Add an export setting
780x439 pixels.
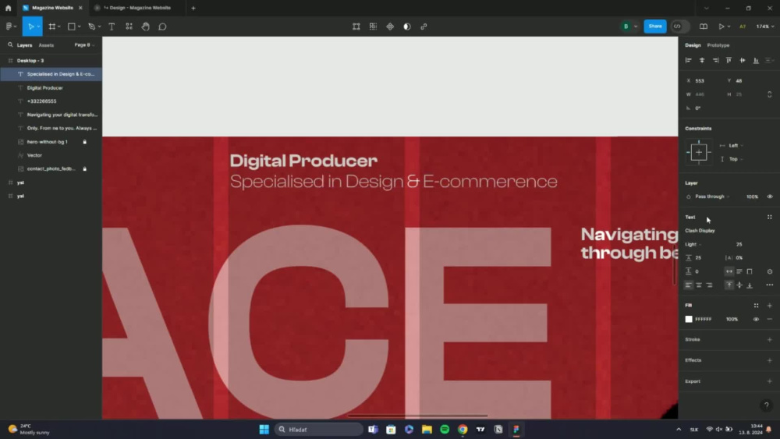(x=770, y=381)
